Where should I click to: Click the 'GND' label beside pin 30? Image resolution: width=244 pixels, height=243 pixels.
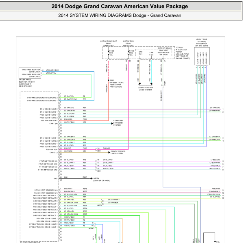[x=55, y=179]
